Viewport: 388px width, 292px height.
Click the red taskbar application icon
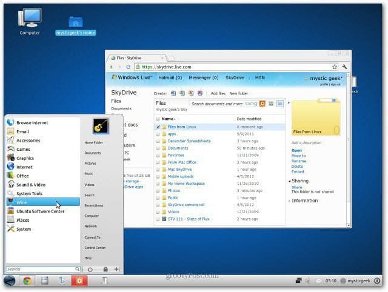tap(79, 281)
